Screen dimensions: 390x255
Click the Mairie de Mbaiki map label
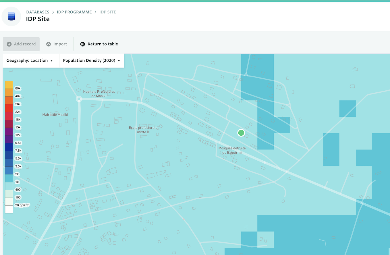click(x=55, y=115)
